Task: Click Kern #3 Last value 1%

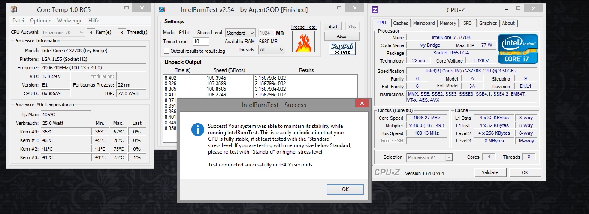Action: [x=137, y=157]
